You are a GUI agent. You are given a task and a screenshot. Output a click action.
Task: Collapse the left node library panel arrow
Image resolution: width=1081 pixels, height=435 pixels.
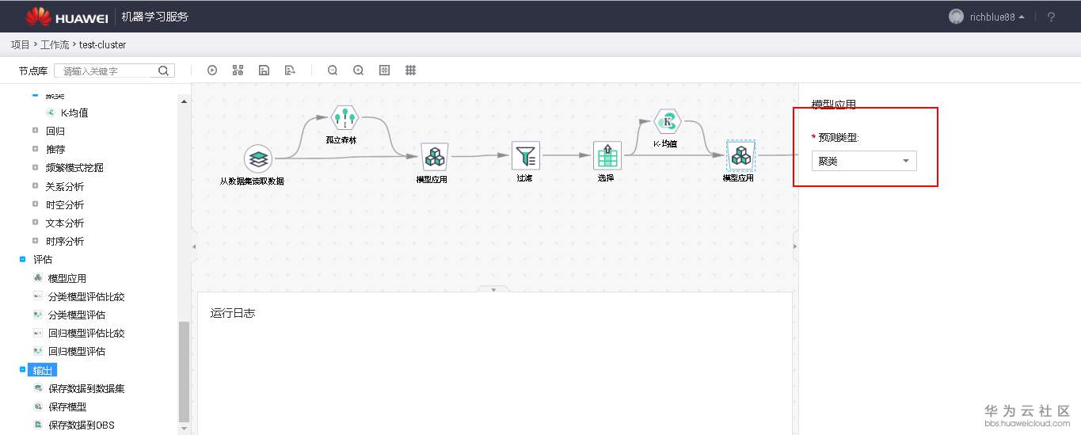pyautogui.click(x=194, y=247)
